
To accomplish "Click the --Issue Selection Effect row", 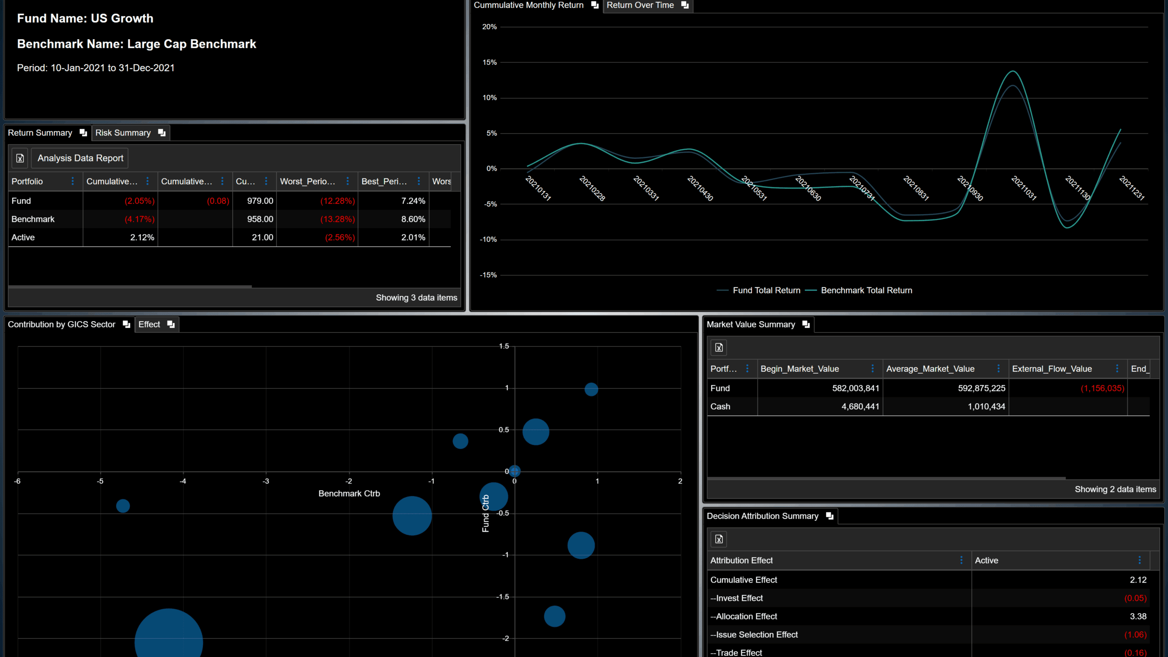I will pos(928,635).
